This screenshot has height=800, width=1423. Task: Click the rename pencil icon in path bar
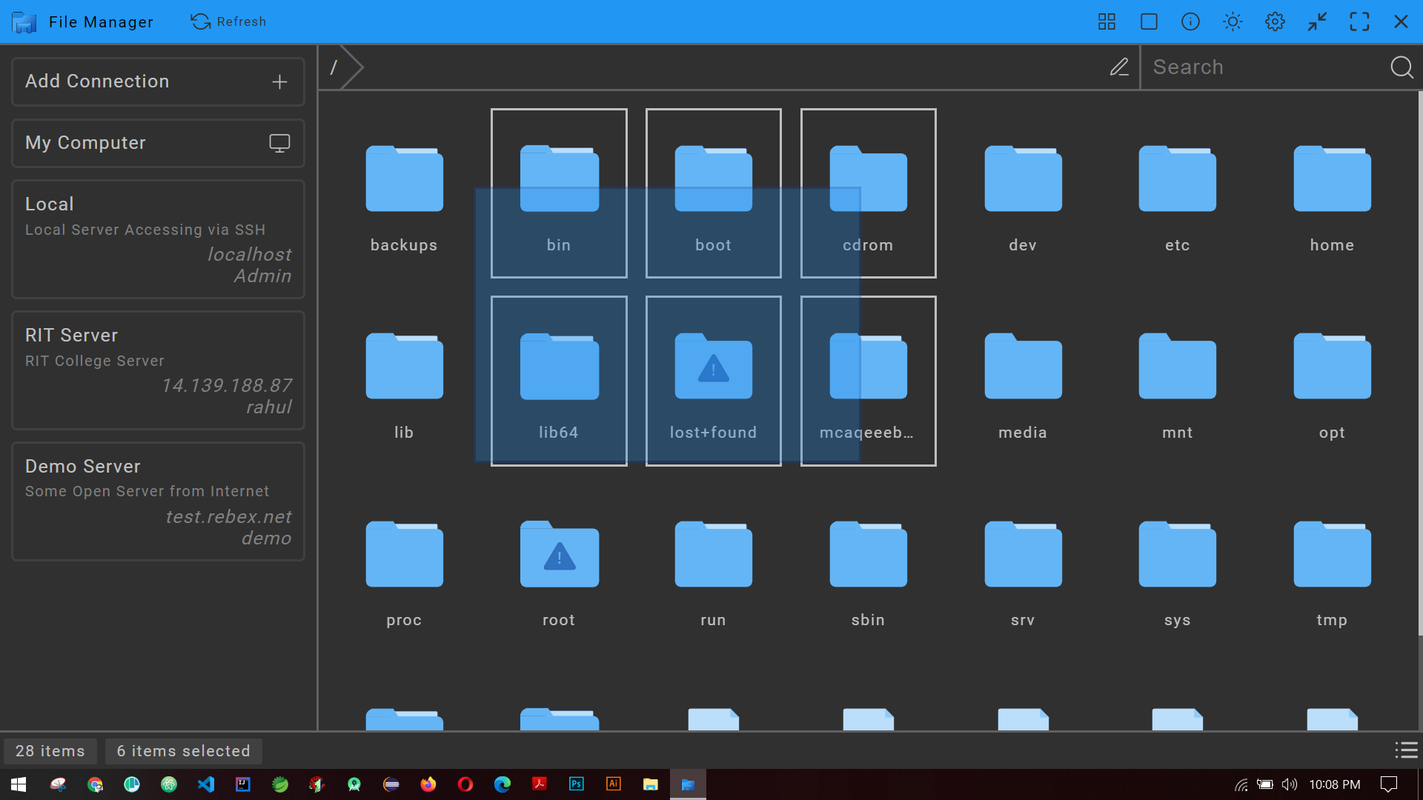coord(1119,67)
